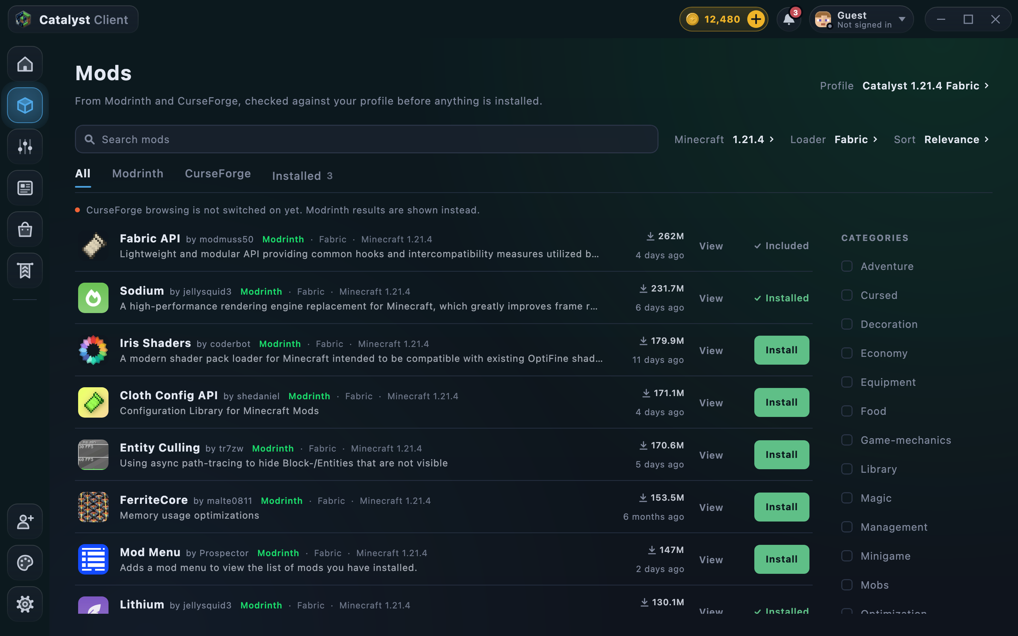1018x636 pixels.
Task: Click the Guest avatar head
Action: (x=823, y=19)
